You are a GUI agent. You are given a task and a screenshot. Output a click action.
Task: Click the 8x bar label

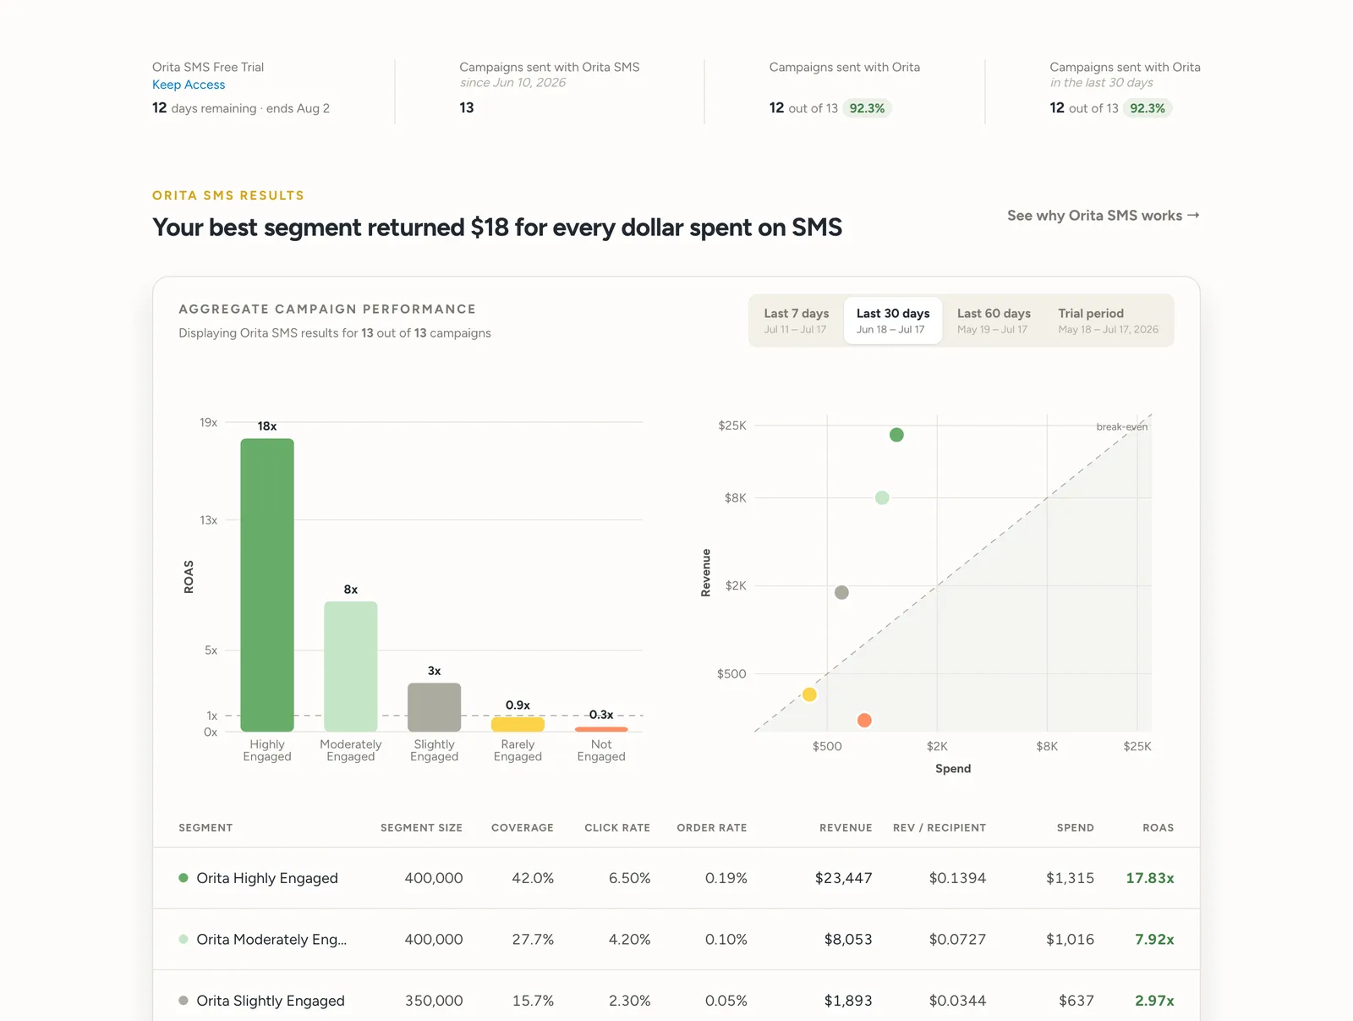click(x=351, y=590)
